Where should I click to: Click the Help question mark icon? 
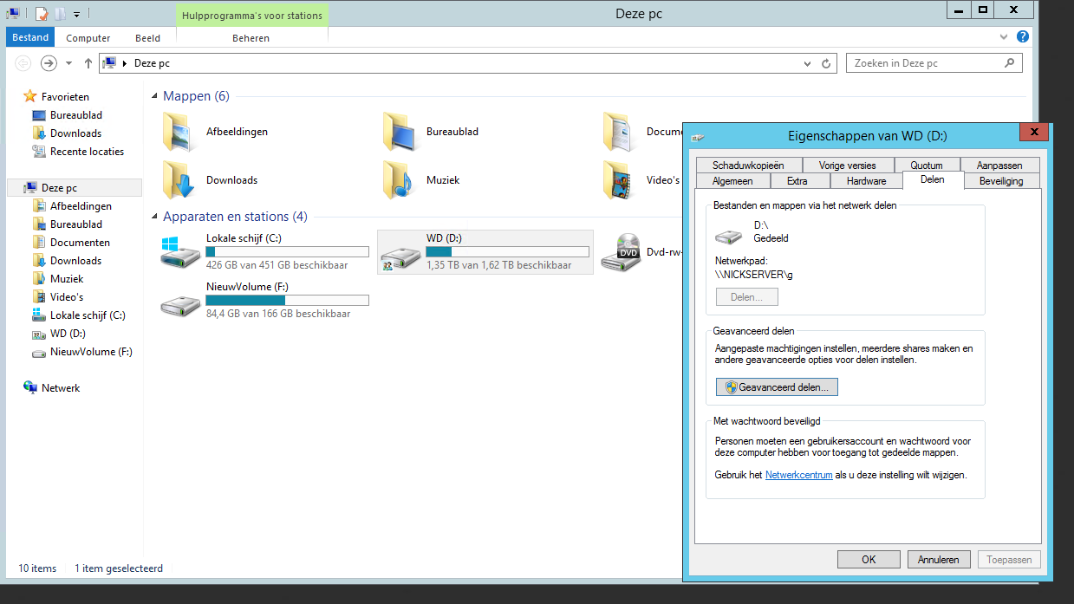[x=1023, y=37]
